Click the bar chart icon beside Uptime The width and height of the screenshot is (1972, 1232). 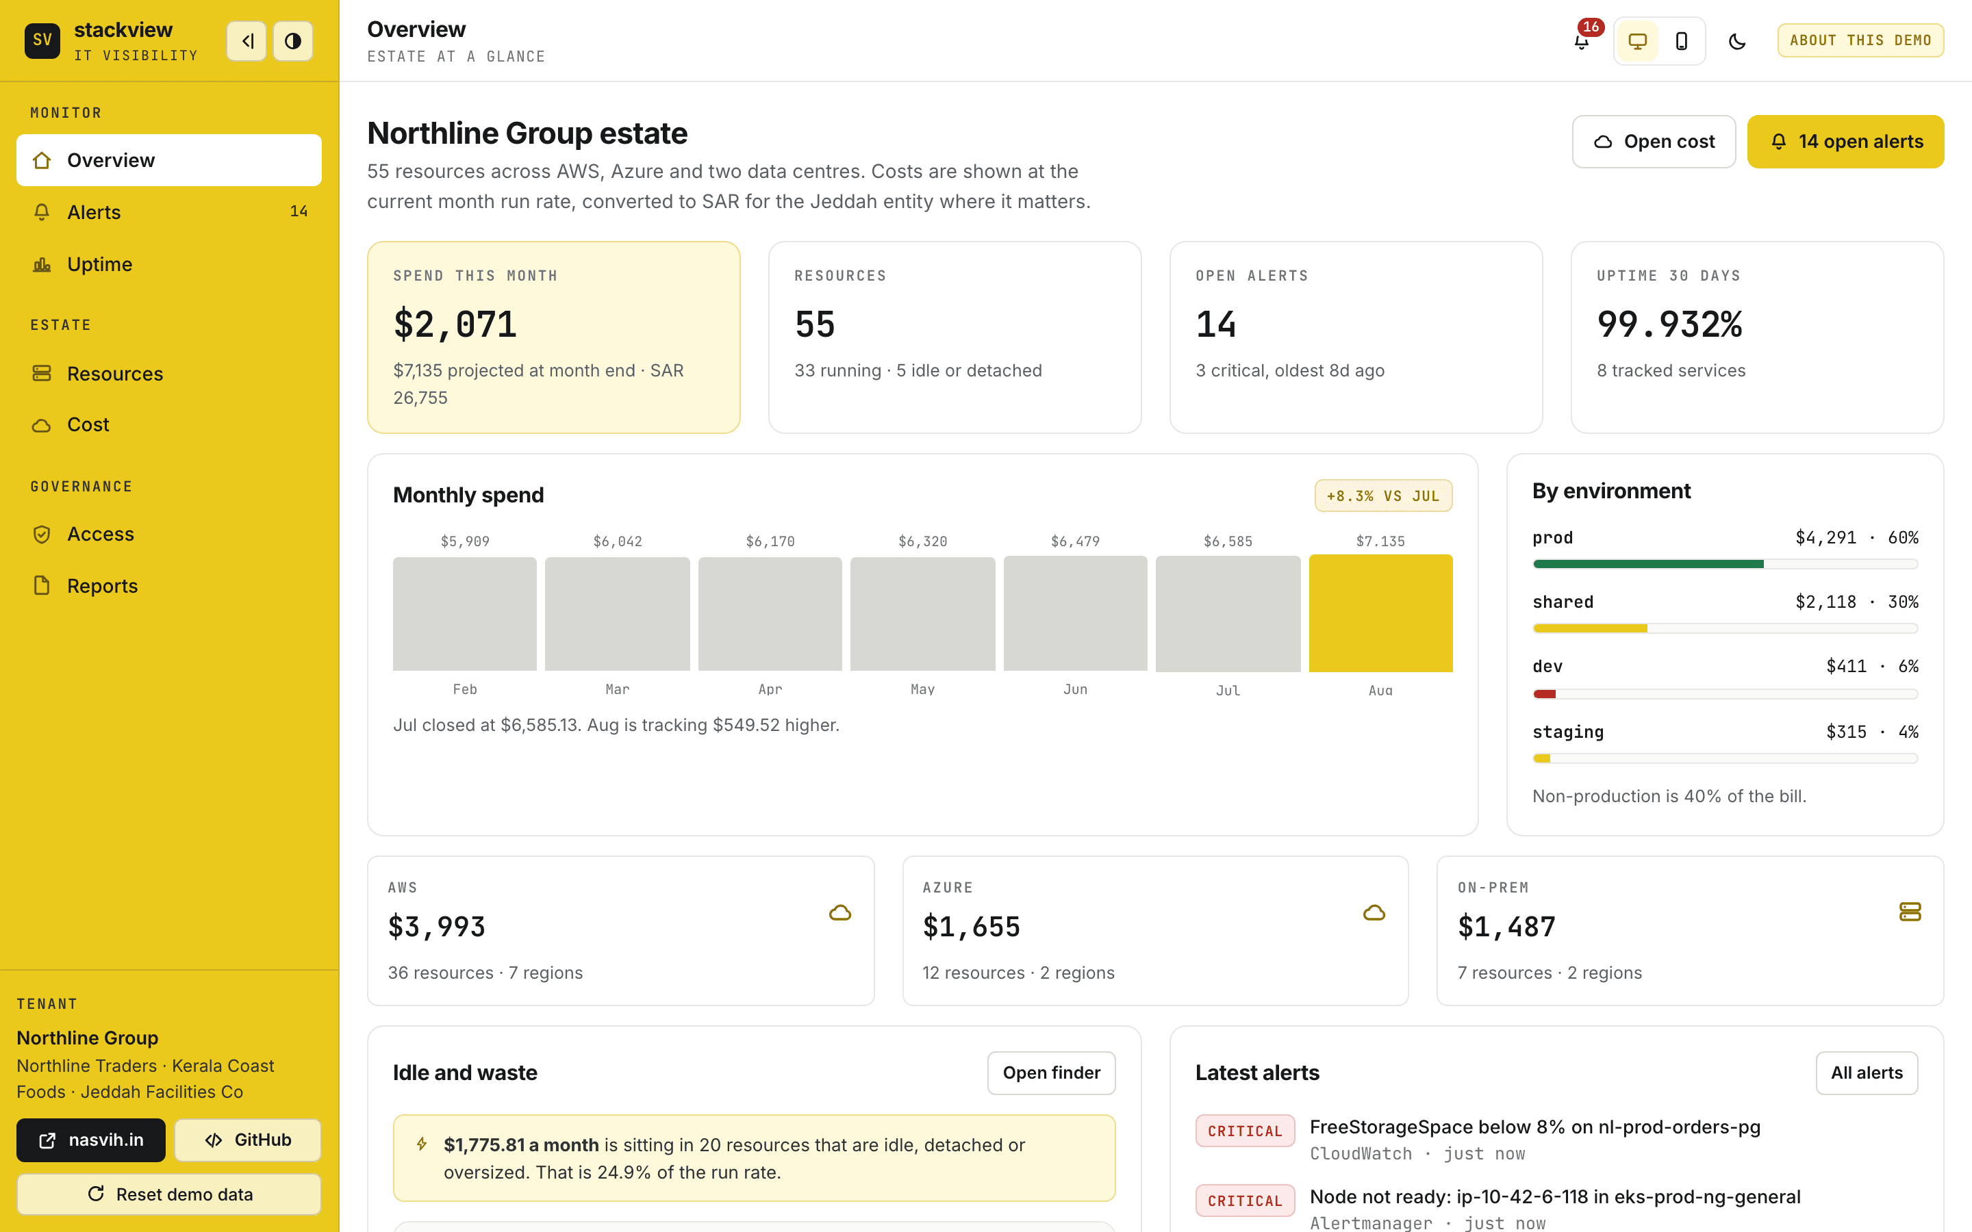tap(42, 264)
